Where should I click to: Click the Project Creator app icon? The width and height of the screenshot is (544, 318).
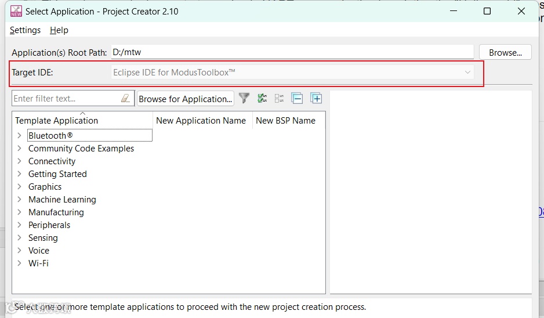16,11
